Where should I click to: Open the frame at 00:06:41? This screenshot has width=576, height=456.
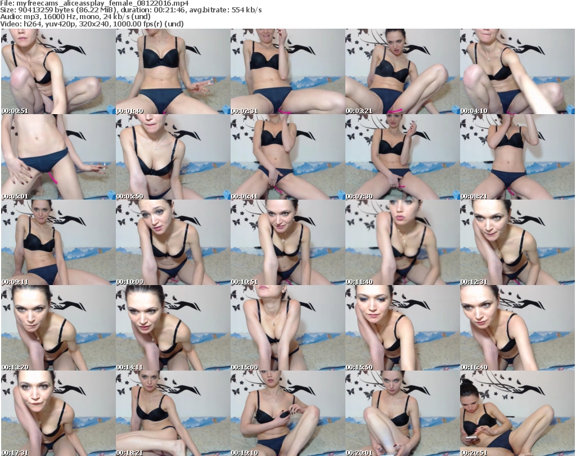287,157
